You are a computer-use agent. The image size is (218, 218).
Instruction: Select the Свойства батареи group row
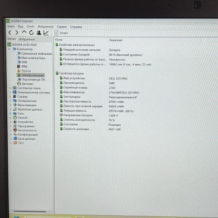click(70, 73)
